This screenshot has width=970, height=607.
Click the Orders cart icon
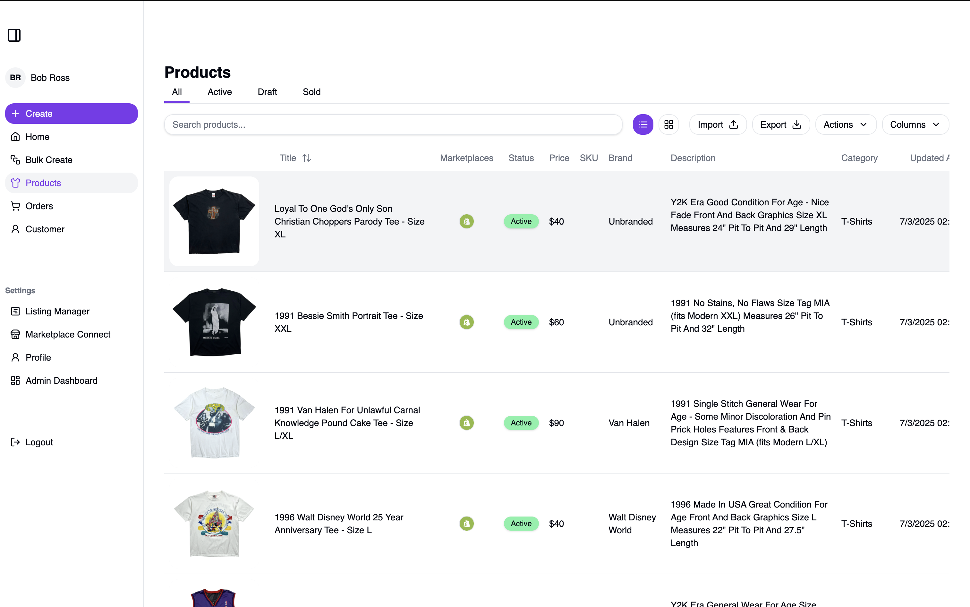[x=15, y=206]
